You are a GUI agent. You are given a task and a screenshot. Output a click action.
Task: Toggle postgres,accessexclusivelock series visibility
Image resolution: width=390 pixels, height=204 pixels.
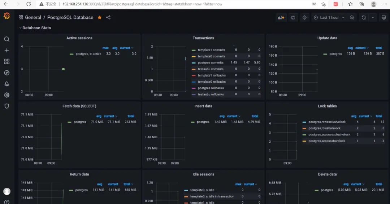tap(329, 135)
